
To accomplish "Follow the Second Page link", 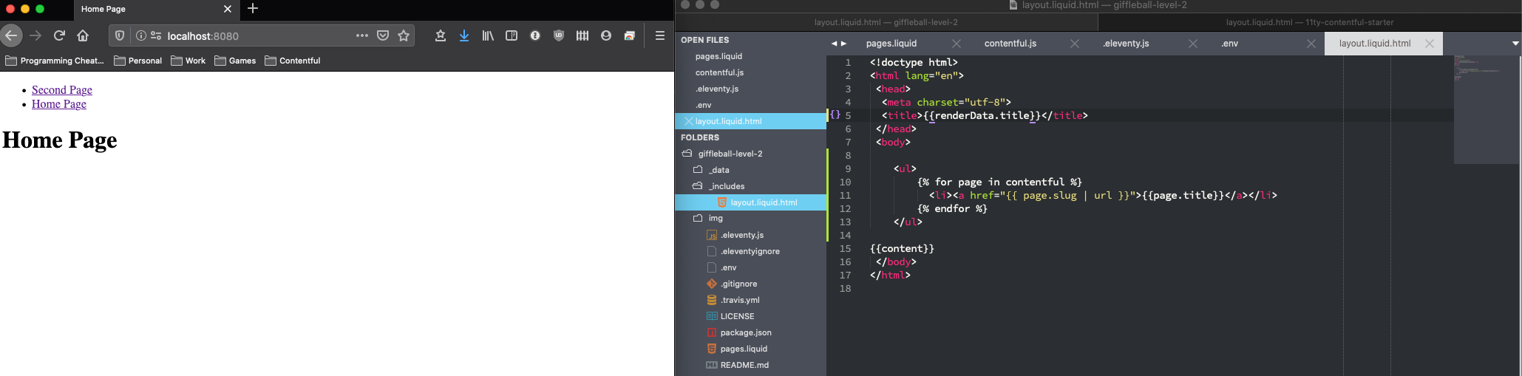I will tap(62, 90).
